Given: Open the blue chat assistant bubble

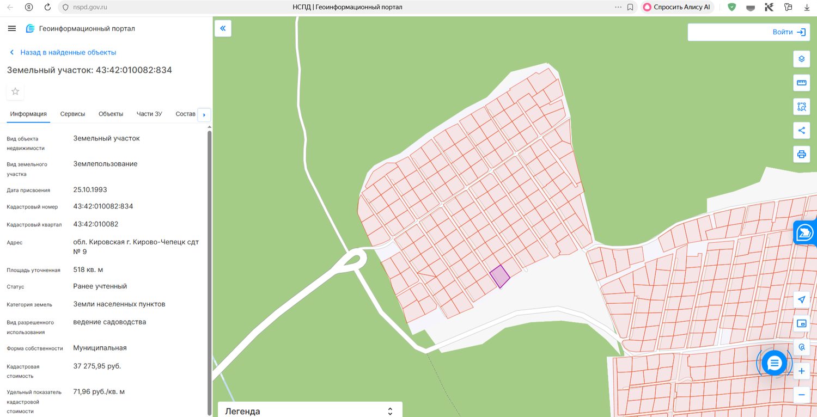Looking at the screenshot, I should click(x=774, y=363).
